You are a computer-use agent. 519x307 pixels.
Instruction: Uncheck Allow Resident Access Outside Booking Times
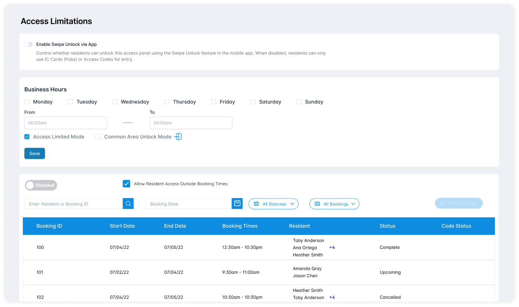[126, 184]
